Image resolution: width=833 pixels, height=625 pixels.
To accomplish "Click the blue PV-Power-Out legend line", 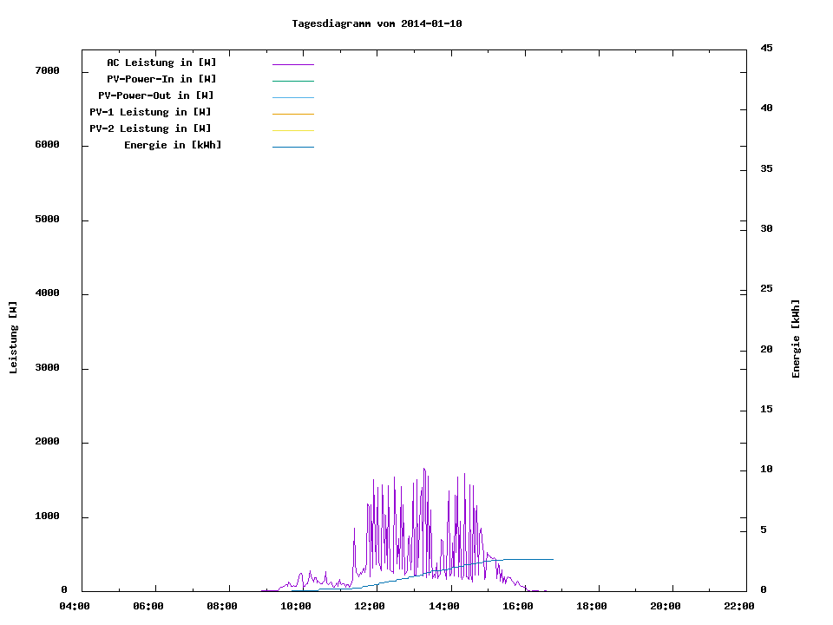I will pos(292,97).
